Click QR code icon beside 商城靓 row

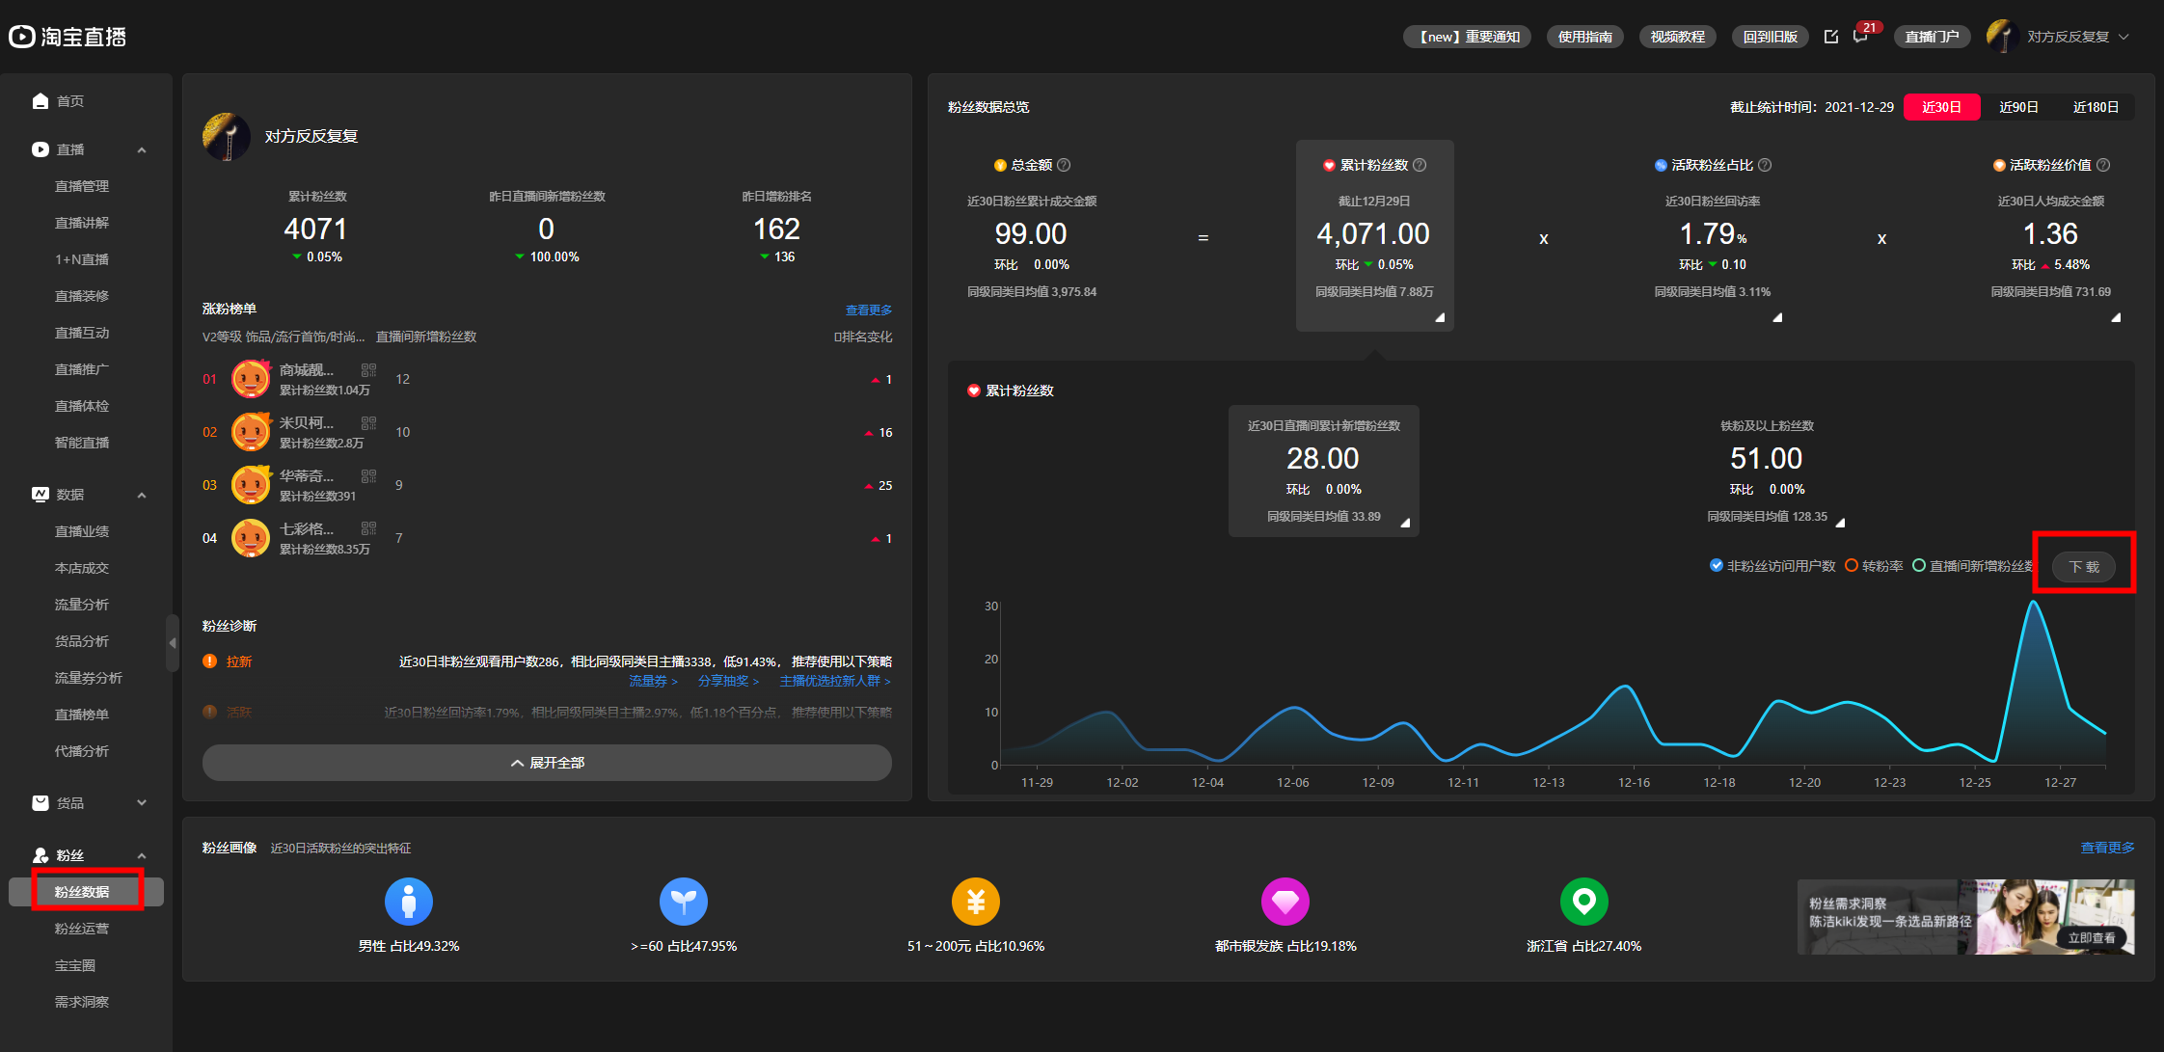point(368,370)
